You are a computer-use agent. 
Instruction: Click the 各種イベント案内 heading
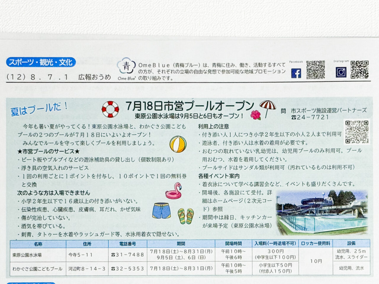pos(219,176)
